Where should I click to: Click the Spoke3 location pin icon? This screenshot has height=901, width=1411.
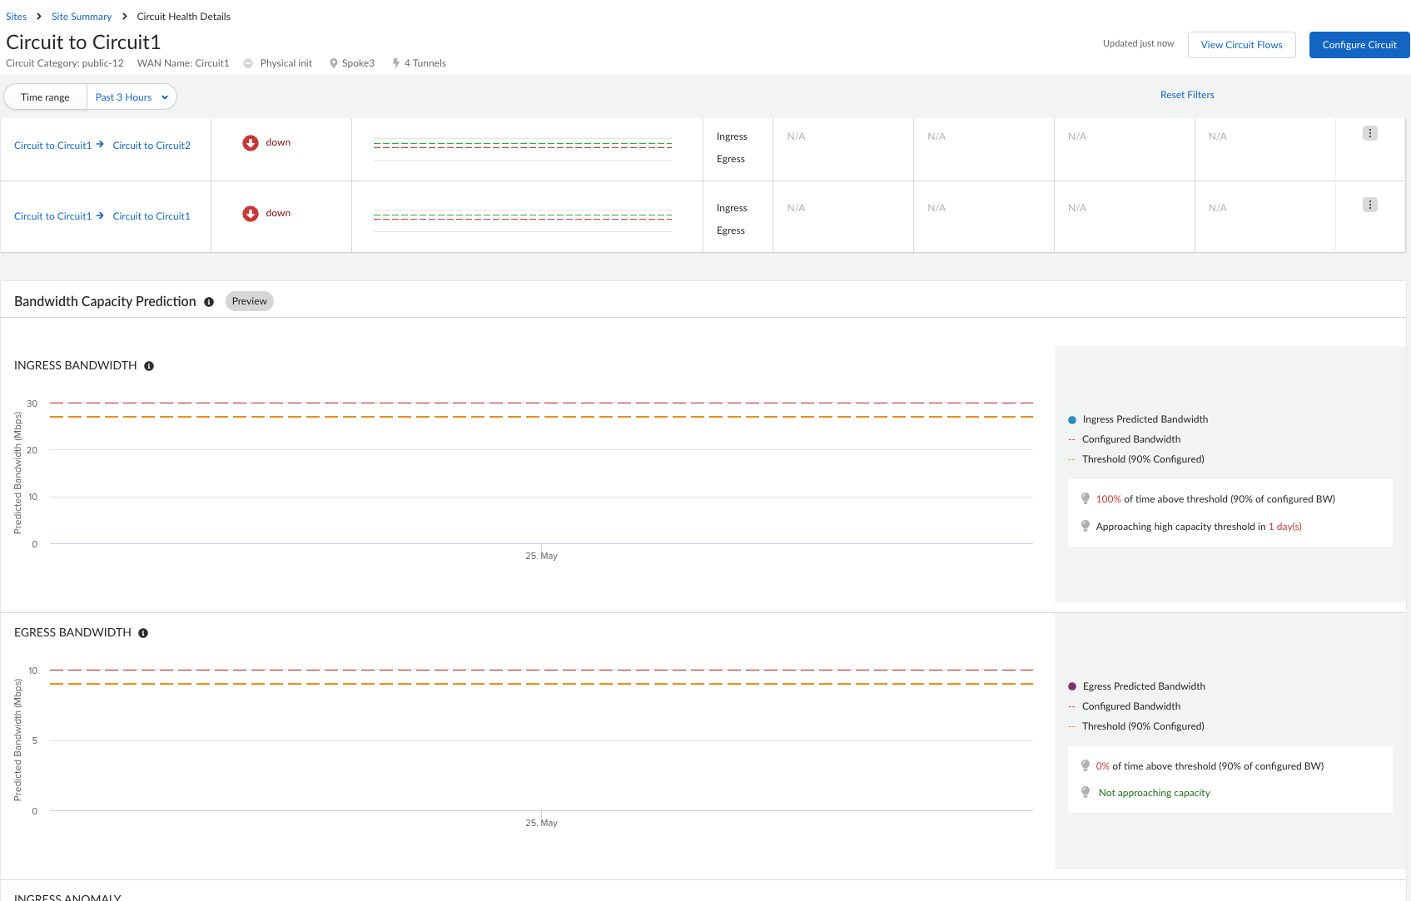pyautogui.click(x=334, y=63)
